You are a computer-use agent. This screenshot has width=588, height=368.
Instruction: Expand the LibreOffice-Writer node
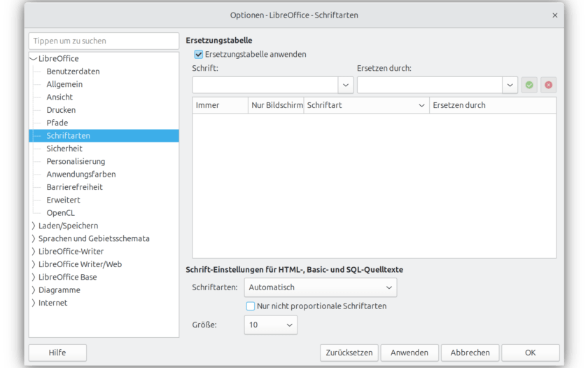tap(34, 251)
